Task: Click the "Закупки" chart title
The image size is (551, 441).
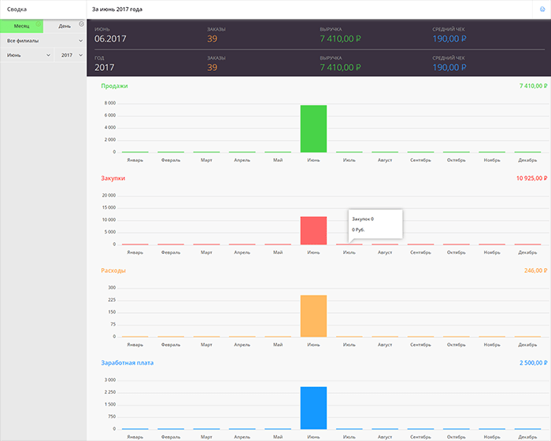Action: point(113,178)
